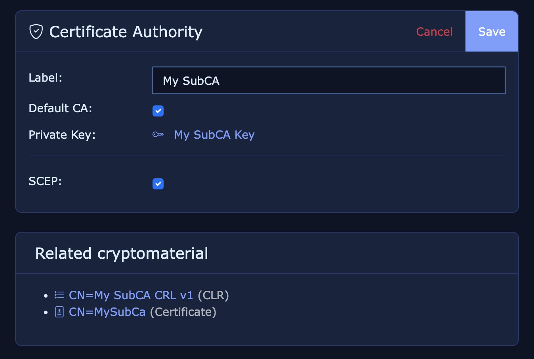Click the Private Key: field label

pos(62,135)
